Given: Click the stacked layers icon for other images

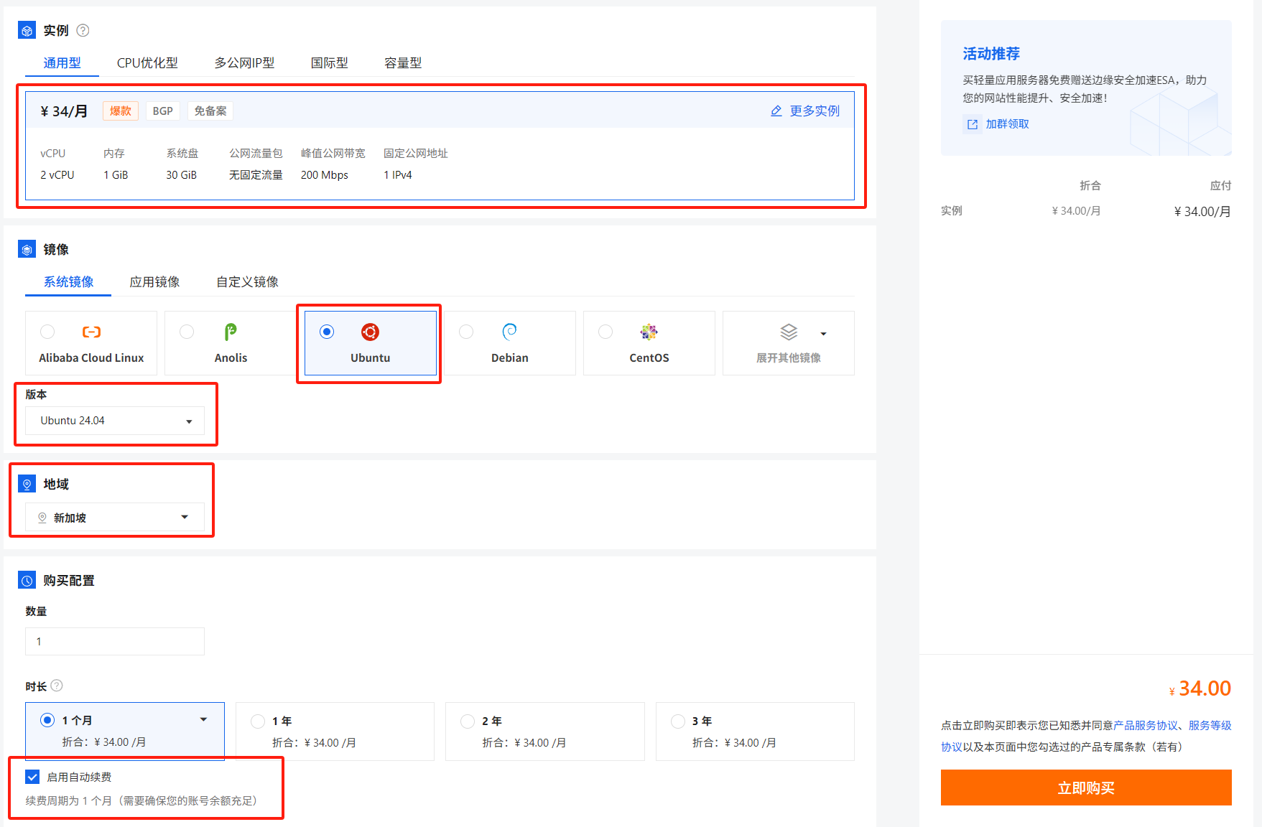Looking at the screenshot, I should (x=789, y=332).
